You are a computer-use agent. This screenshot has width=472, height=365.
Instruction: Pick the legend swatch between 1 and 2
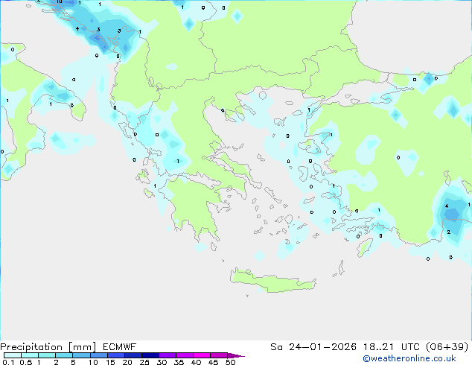47,355
